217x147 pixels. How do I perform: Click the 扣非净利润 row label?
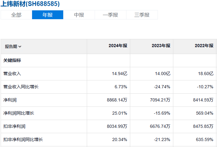14,126
